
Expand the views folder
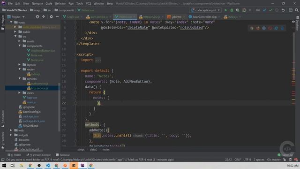(19, 93)
